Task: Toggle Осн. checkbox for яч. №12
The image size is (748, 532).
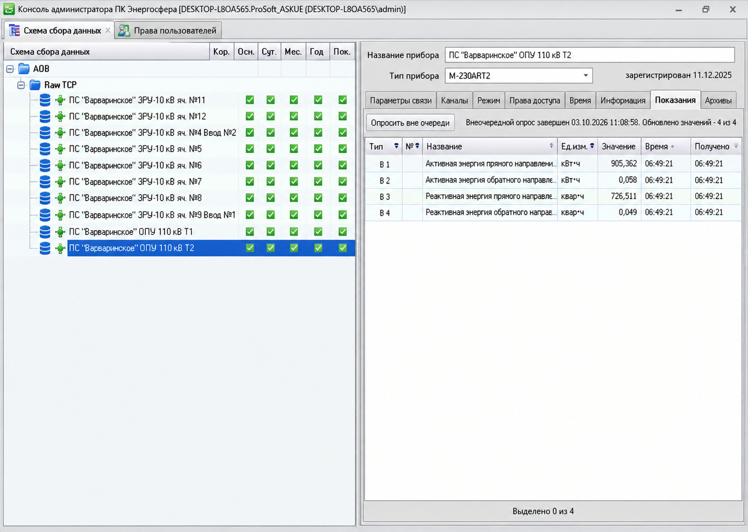Action: 250,116
